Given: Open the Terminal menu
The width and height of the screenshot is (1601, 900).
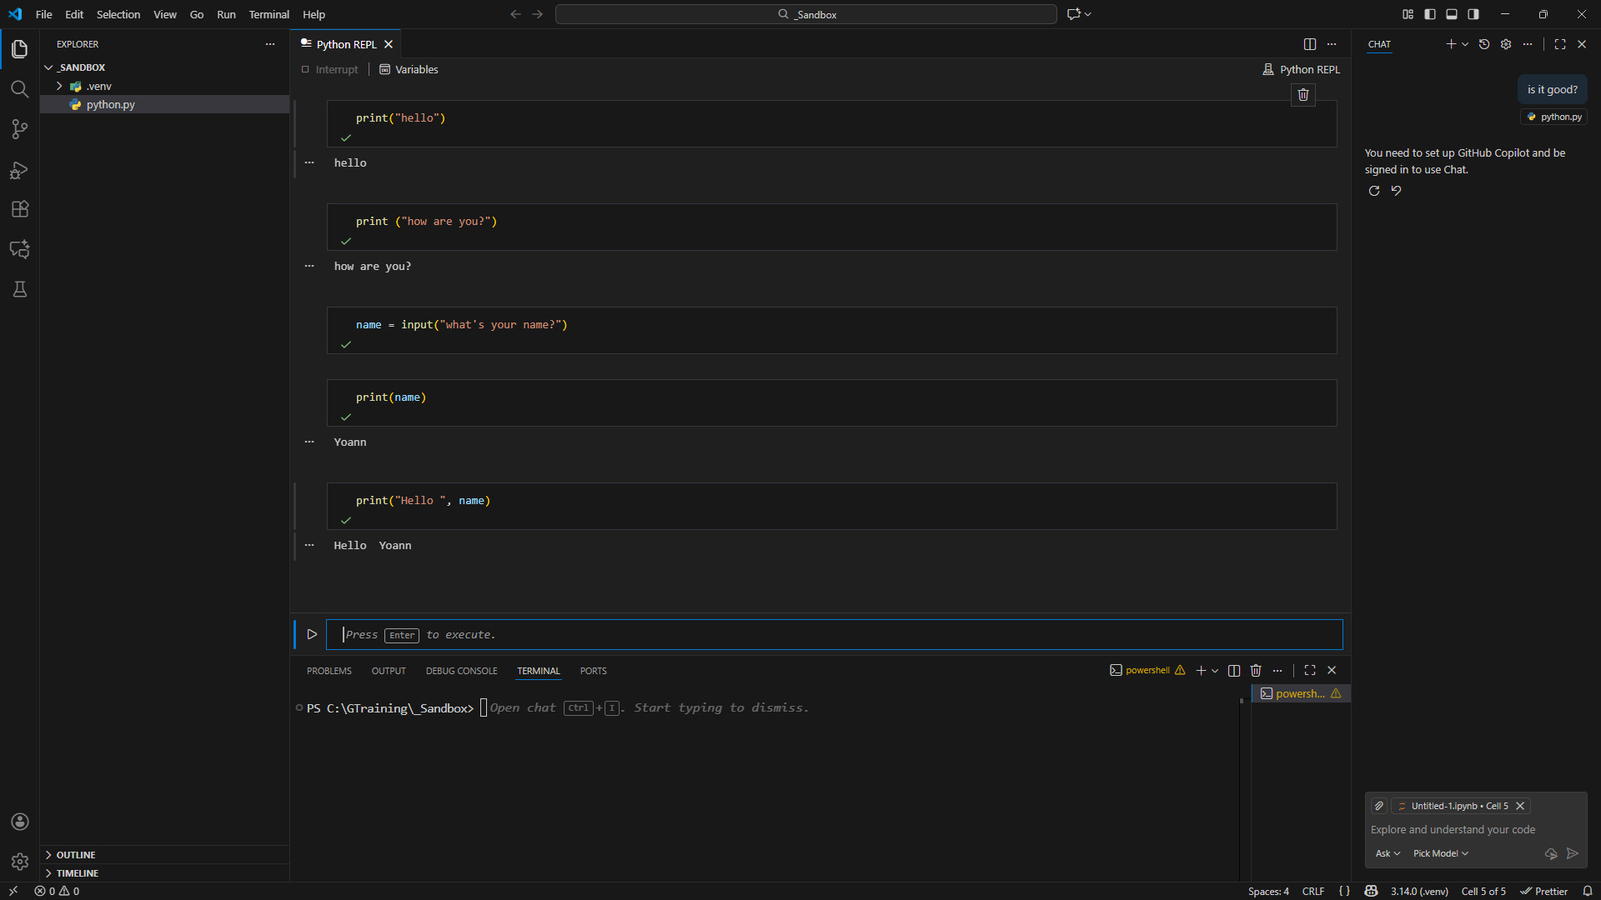Looking at the screenshot, I should pos(269,14).
